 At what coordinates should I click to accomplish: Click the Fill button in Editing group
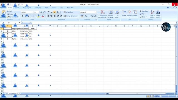click(142, 14)
